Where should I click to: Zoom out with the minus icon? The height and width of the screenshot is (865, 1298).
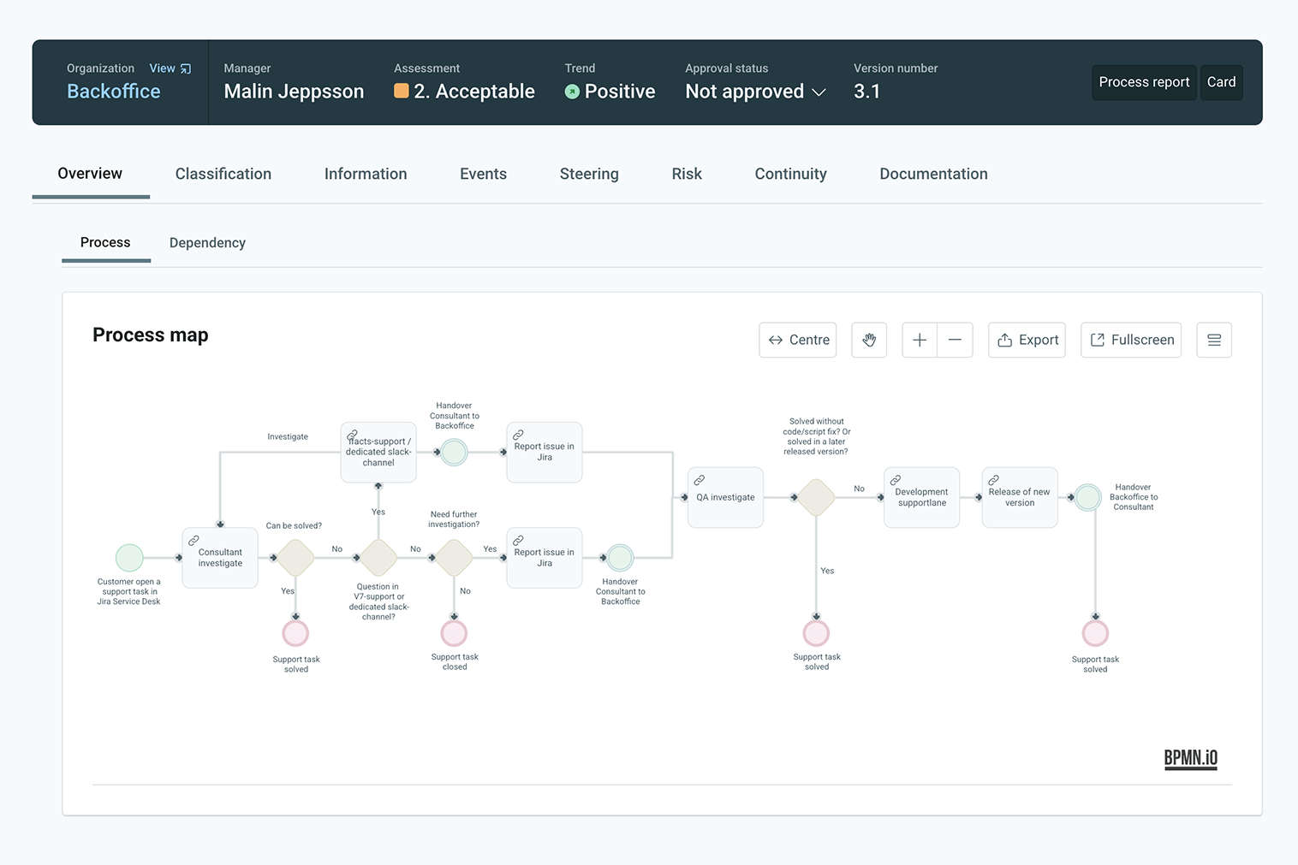coord(955,340)
